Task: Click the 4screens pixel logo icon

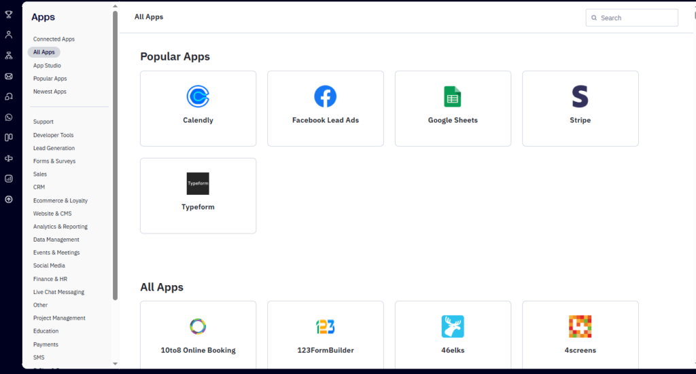Action: click(580, 326)
